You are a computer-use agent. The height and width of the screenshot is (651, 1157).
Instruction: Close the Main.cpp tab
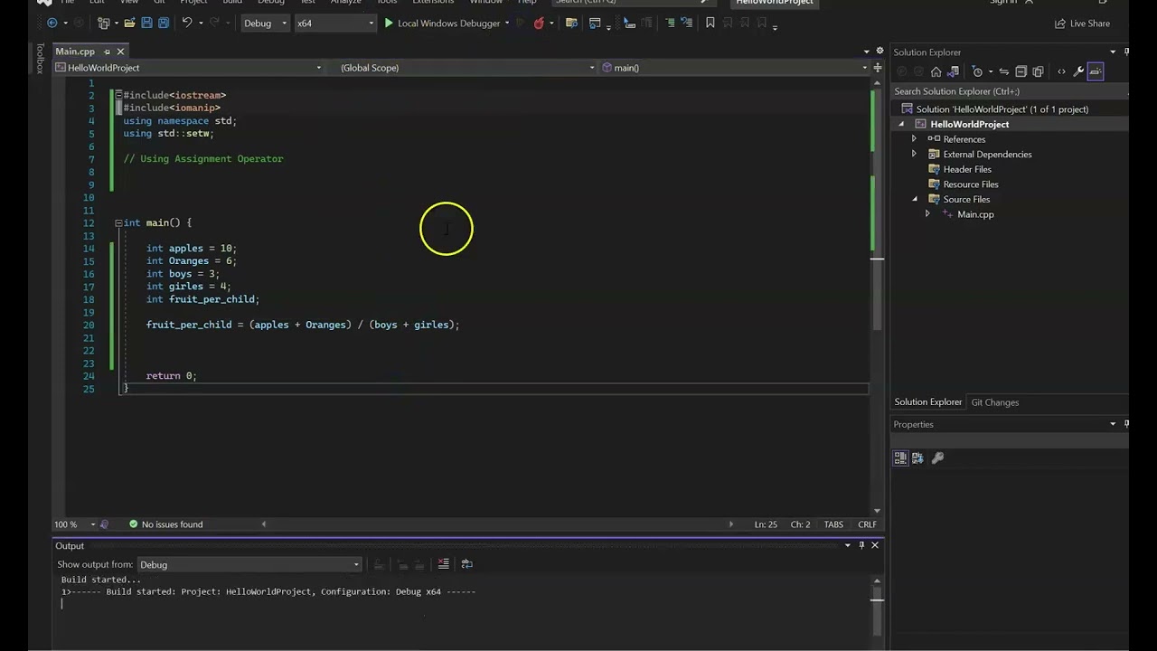(121, 52)
